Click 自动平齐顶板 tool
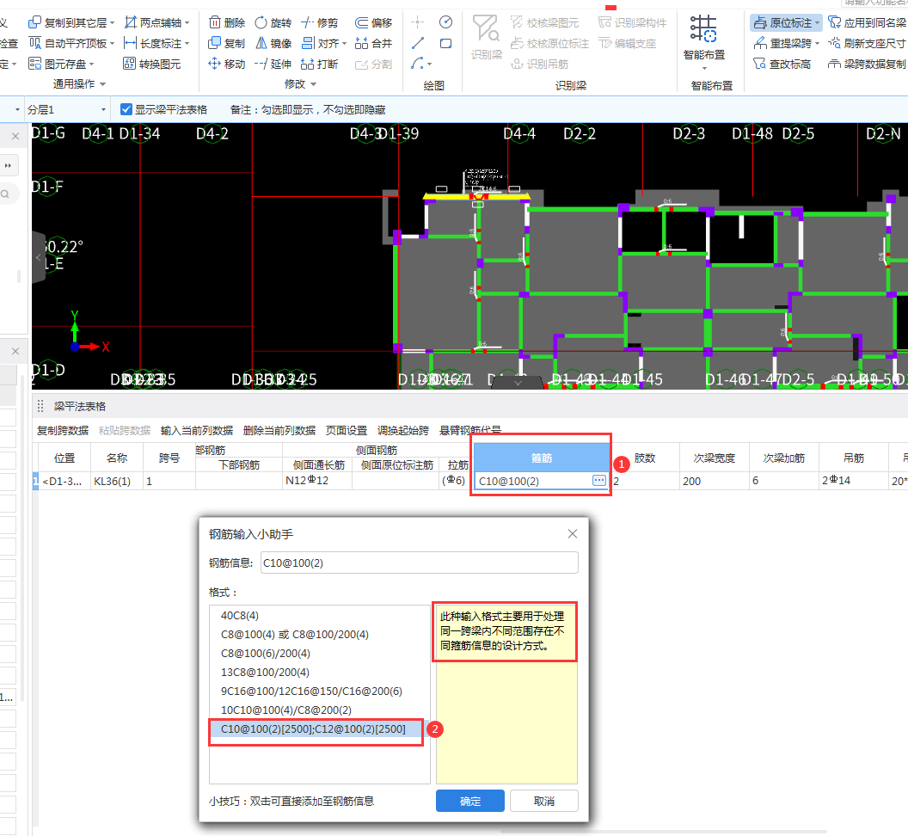 point(71,44)
